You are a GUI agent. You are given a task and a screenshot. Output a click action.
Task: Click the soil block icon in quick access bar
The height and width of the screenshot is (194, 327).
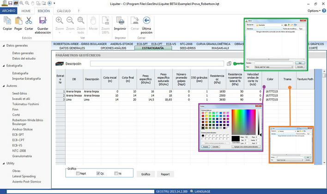tap(16, 3)
